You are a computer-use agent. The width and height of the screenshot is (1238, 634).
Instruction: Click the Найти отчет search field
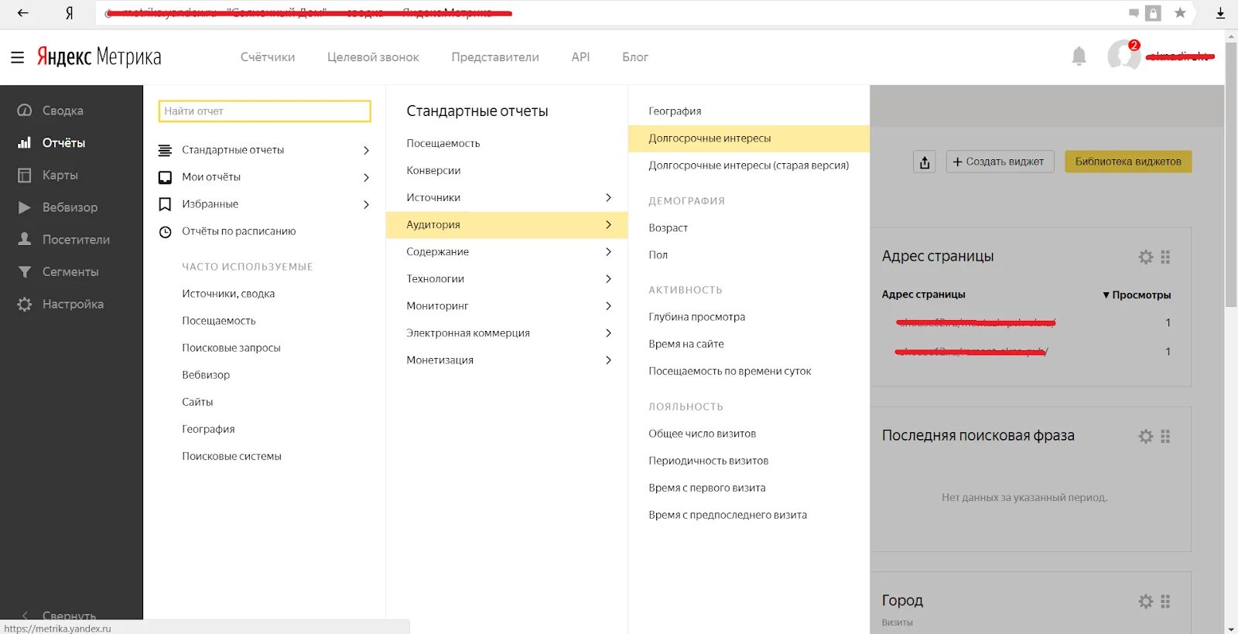pos(264,111)
